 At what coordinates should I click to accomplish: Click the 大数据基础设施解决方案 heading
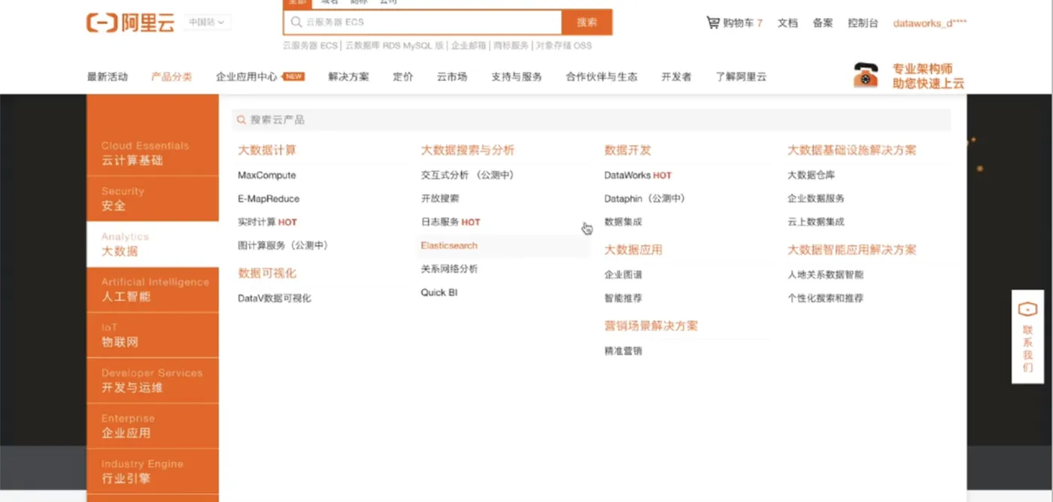[x=852, y=150]
